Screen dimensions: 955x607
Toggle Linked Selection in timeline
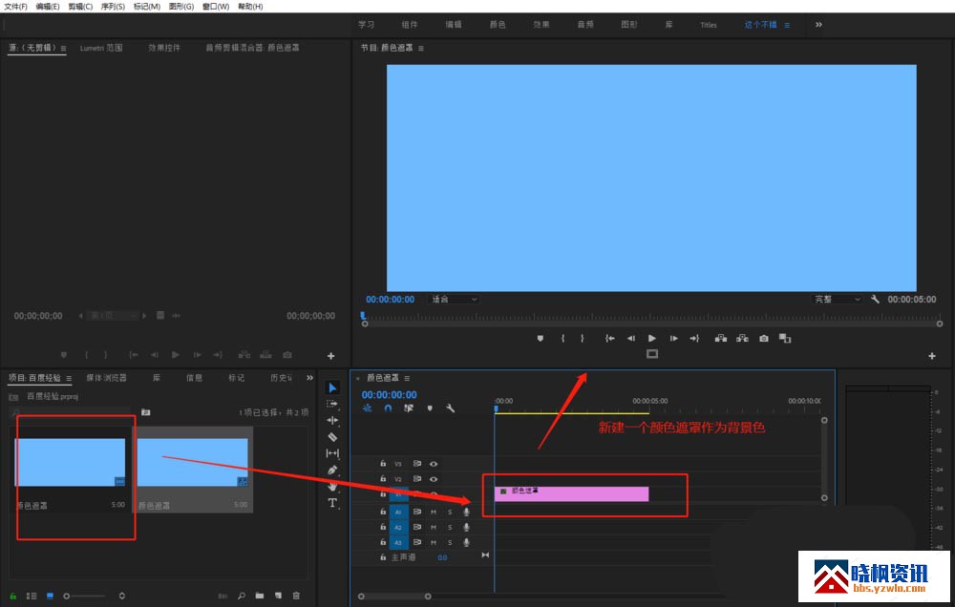[409, 408]
